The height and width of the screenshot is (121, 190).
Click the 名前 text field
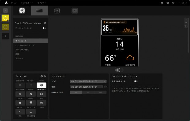[86, 87]
